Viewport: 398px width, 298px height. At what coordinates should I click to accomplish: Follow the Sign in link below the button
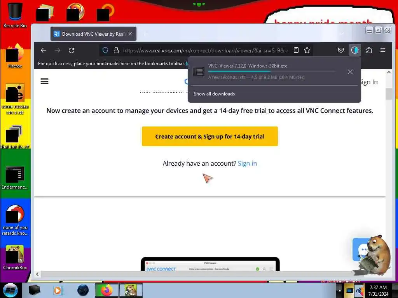(x=247, y=163)
